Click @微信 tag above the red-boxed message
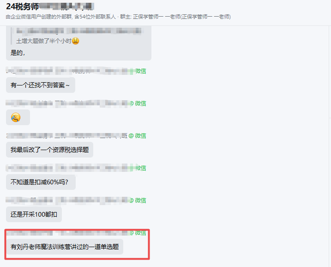This screenshot has width=331, height=267. 138,233
